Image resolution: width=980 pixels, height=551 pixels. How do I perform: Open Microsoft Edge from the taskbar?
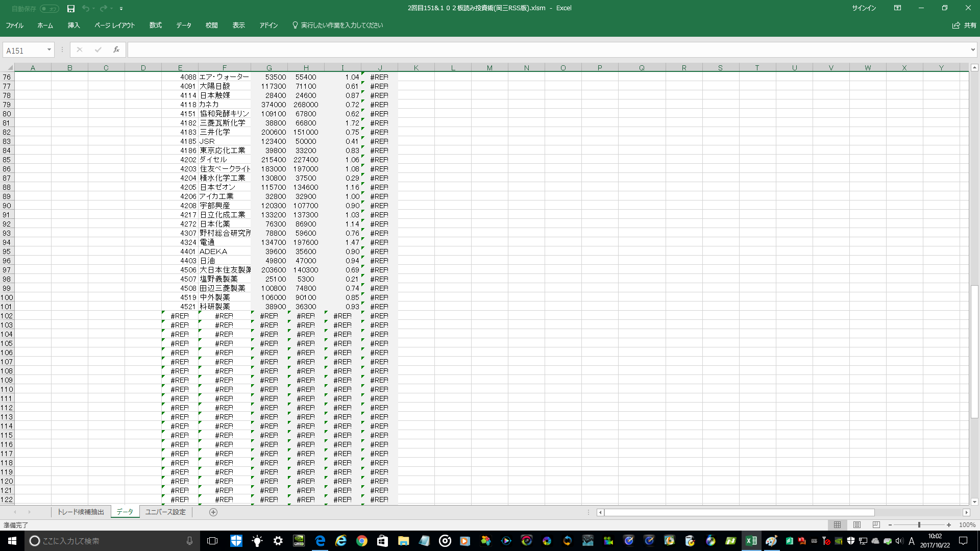(321, 541)
